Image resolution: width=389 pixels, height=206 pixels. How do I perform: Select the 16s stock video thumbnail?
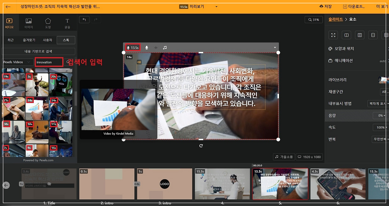(61, 151)
